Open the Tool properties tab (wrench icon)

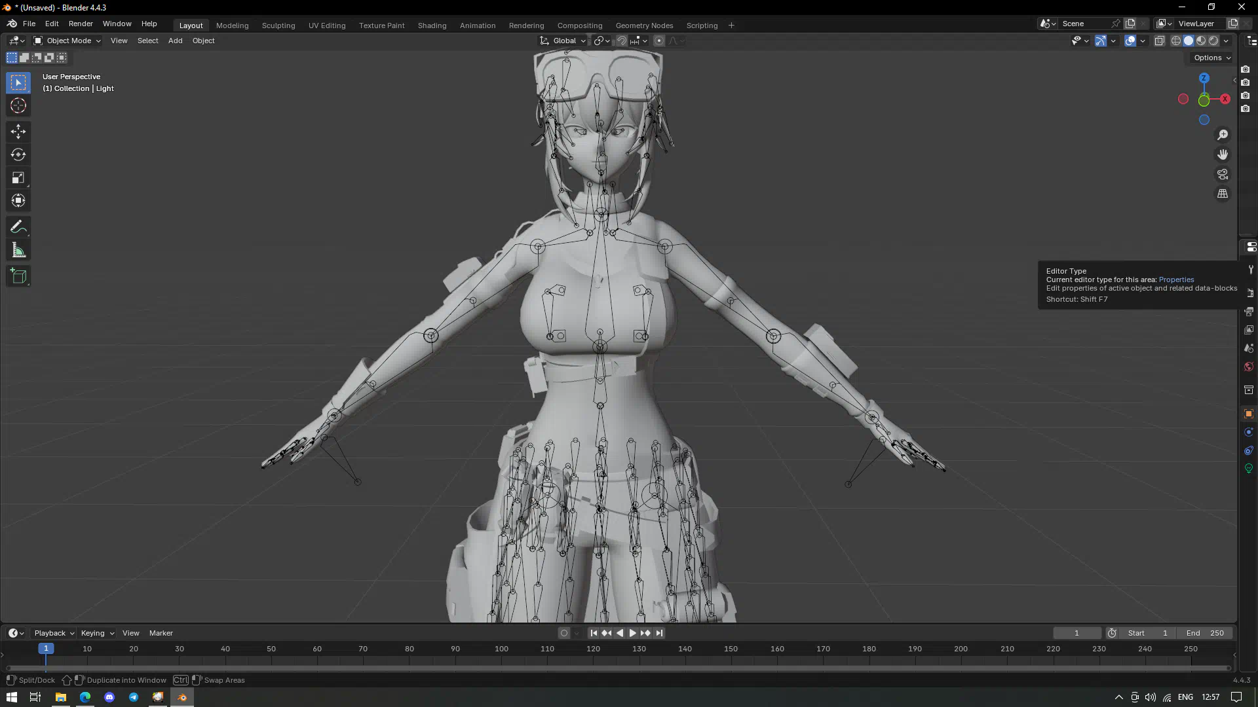(x=1249, y=270)
